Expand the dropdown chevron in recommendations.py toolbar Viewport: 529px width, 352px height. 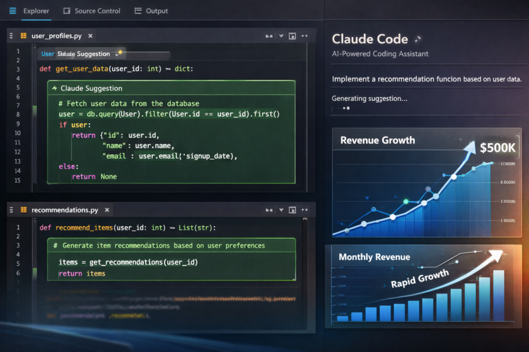[281, 210]
